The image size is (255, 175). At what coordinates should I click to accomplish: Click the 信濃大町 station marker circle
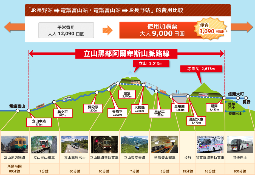(x=238, y=98)
